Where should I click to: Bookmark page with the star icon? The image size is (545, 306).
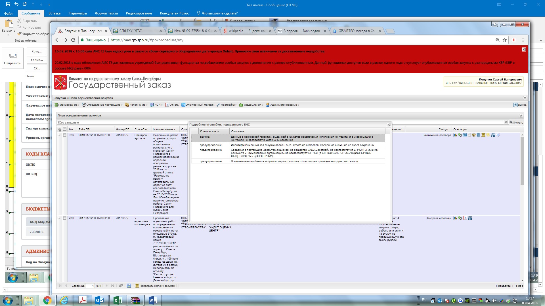[x=505, y=40]
